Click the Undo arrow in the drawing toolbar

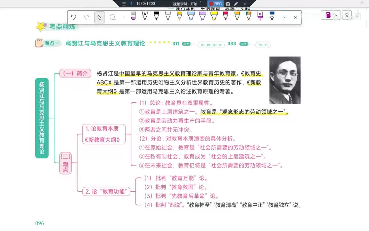click(74, 17)
